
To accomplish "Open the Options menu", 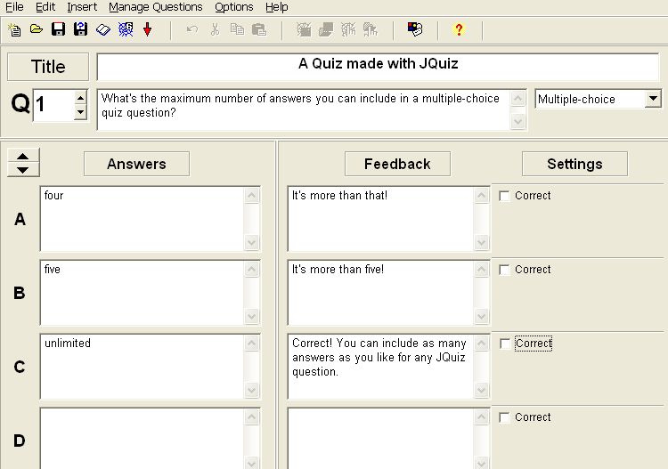I will (x=234, y=7).
